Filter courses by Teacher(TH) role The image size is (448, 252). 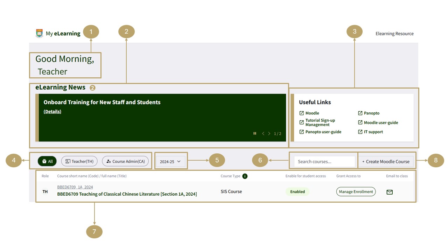tap(79, 161)
